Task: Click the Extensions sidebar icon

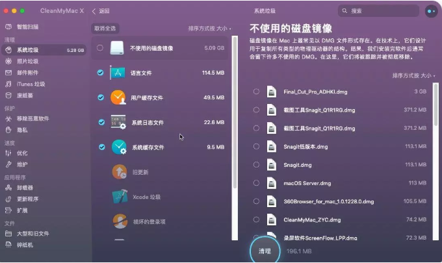Action: [8, 210]
